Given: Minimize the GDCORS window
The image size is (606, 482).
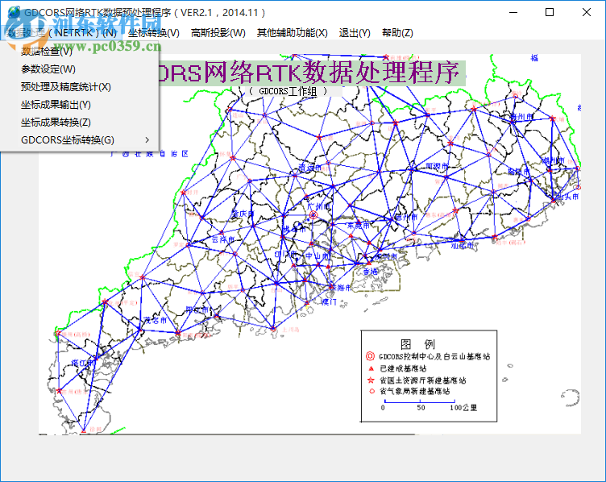Looking at the screenshot, I should [513, 12].
